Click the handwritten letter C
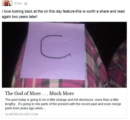The width and height of the screenshot is (130, 120). click(55, 47)
